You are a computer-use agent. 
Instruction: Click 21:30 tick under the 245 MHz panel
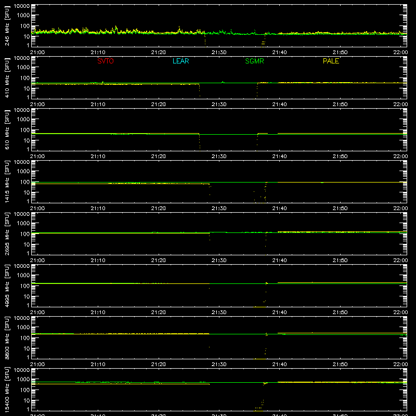pos(219,53)
